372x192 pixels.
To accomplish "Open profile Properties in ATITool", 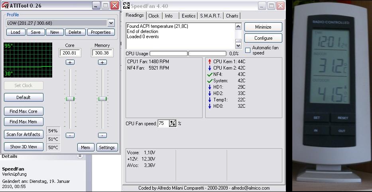I will (101, 32).
